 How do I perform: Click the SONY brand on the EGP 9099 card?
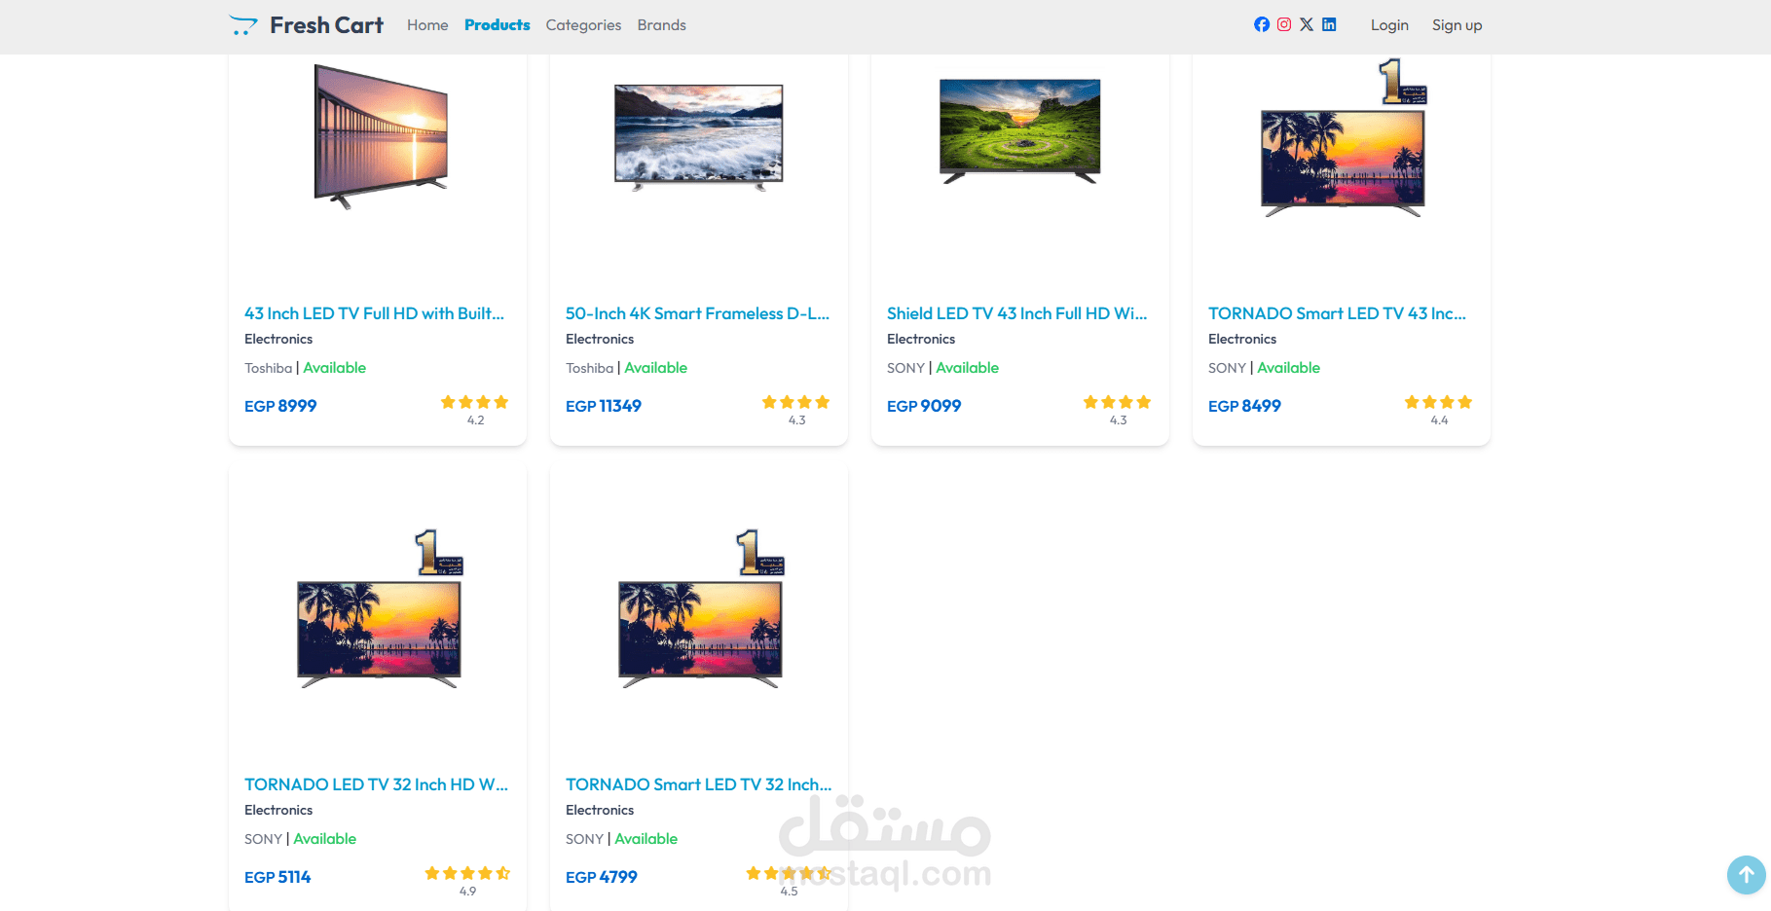[x=905, y=368]
